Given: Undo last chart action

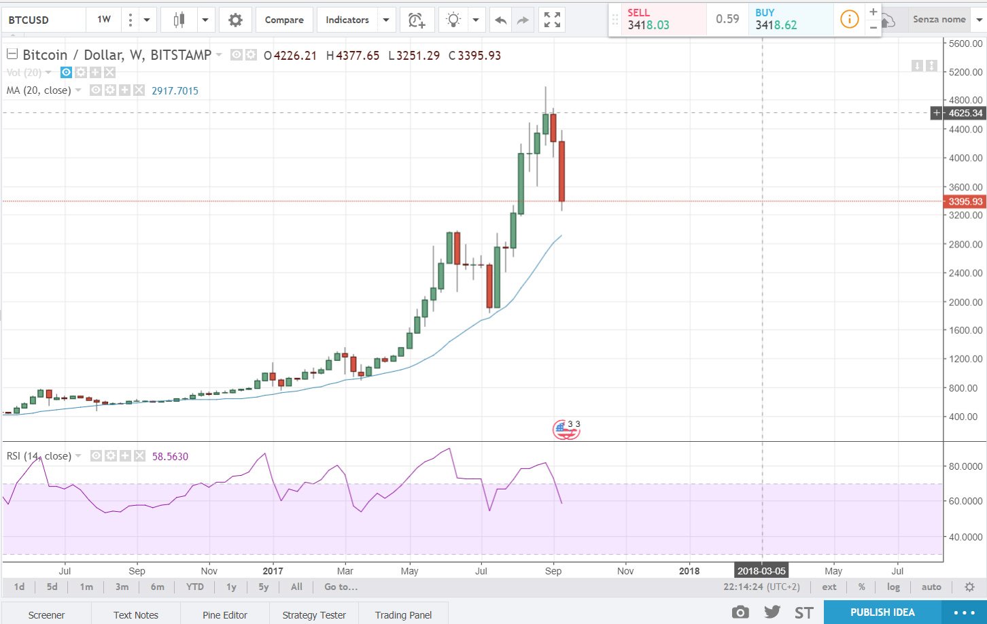Looking at the screenshot, I should point(501,20).
